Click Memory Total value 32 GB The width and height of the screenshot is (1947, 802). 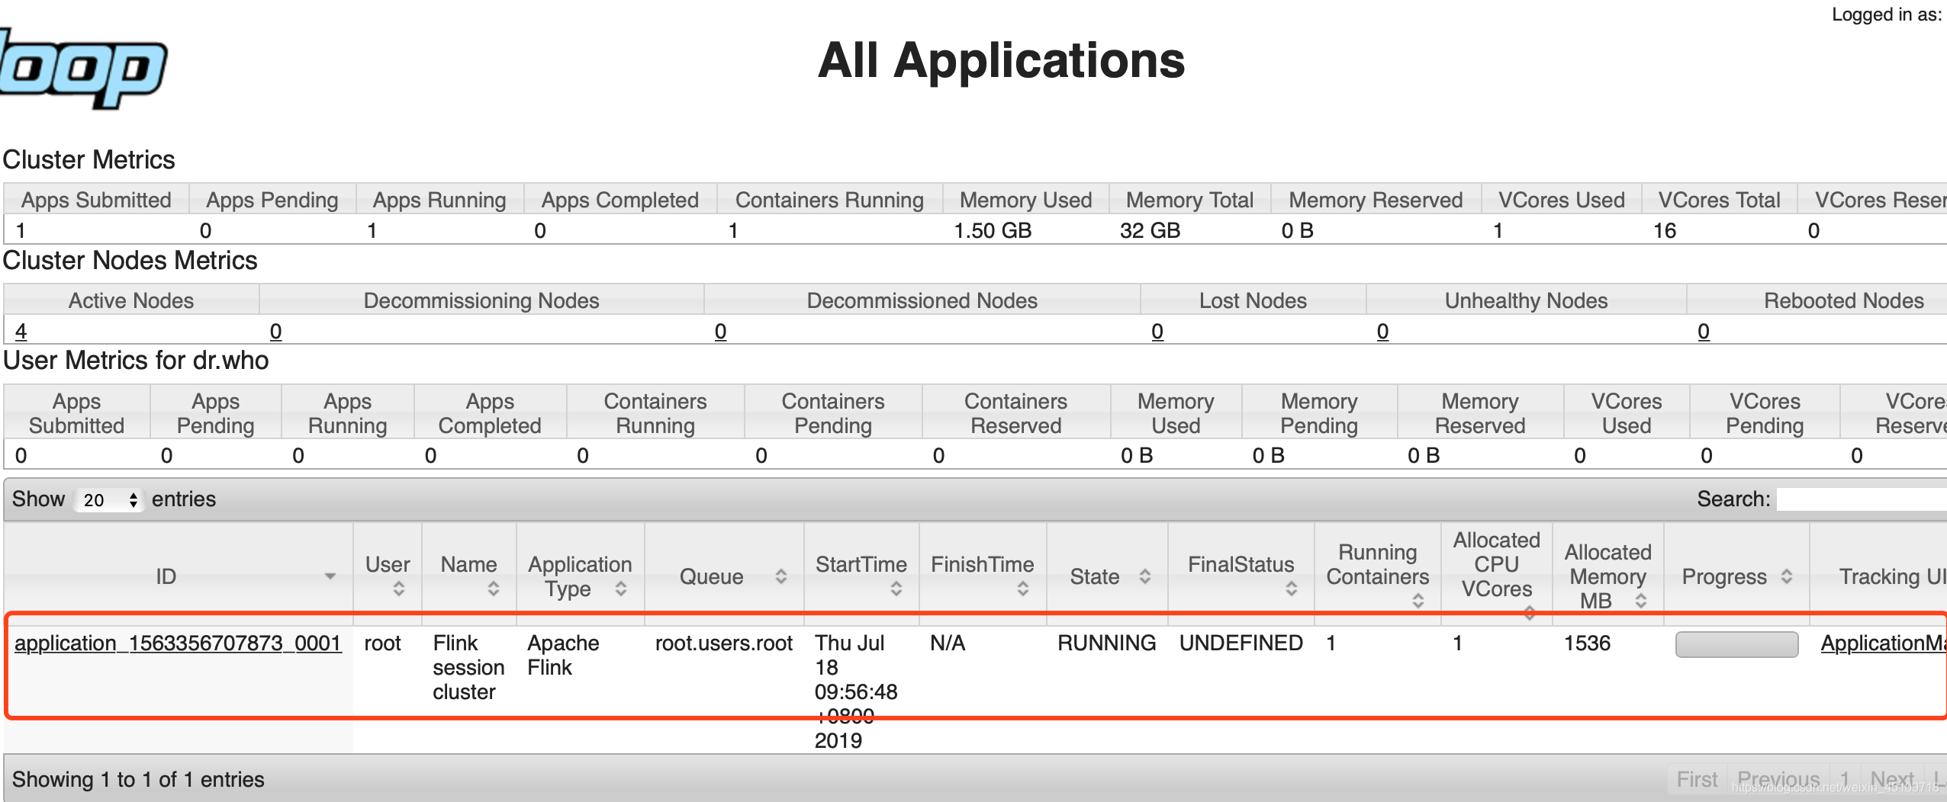[1150, 231]
